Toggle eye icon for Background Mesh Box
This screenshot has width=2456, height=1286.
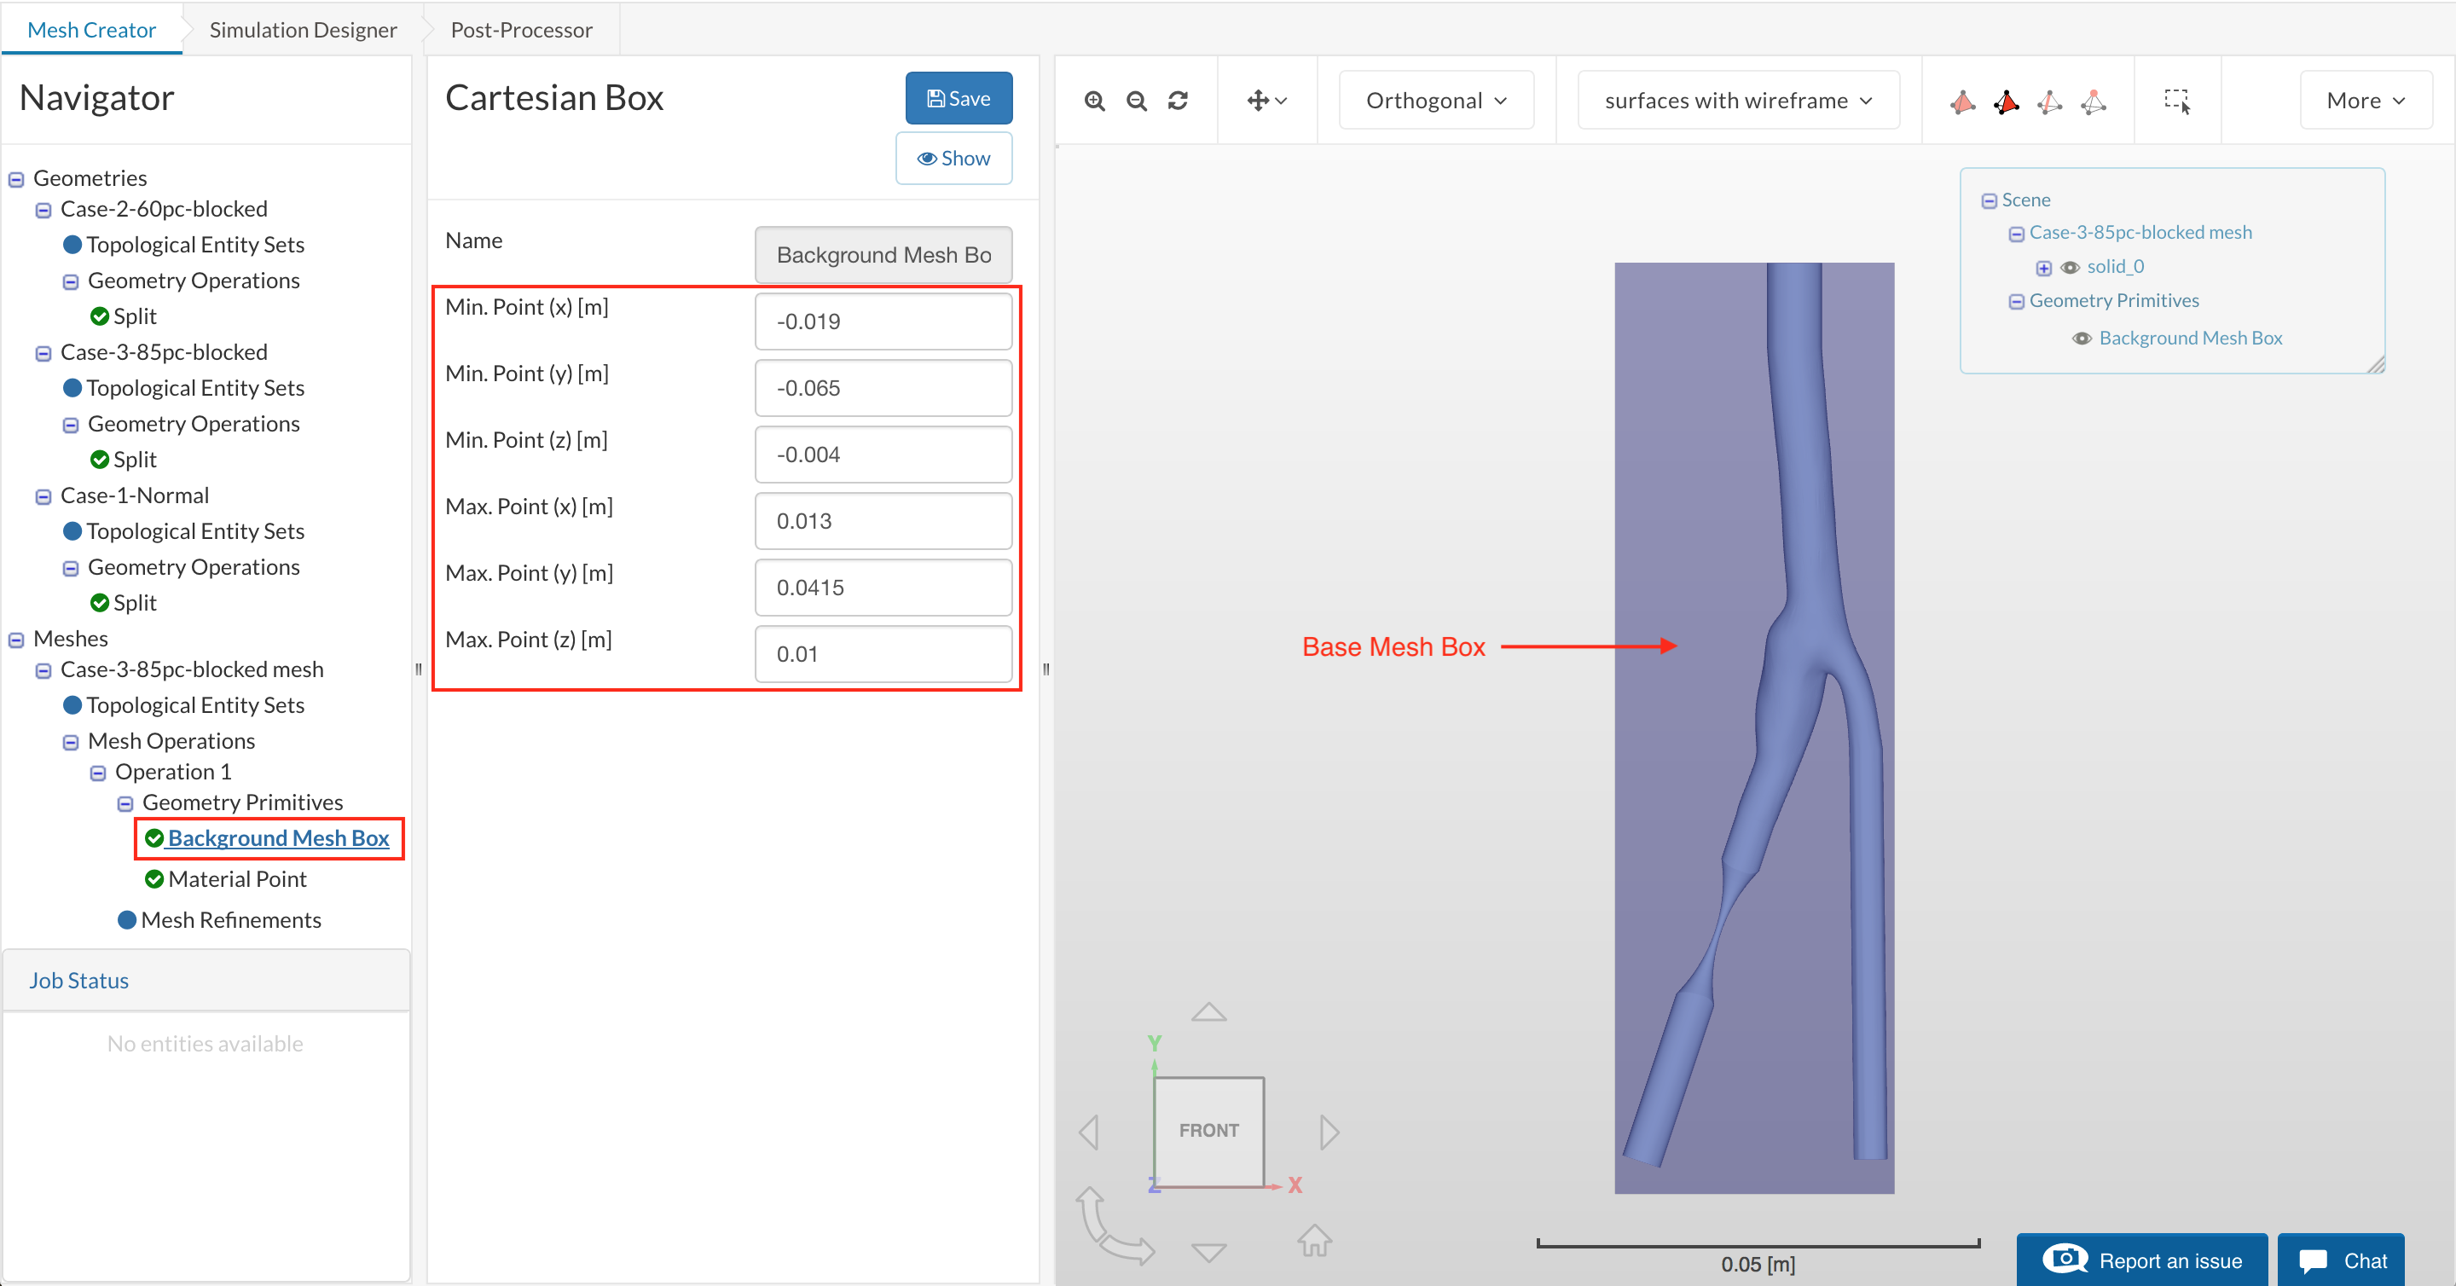click(x=2082, y=339)
